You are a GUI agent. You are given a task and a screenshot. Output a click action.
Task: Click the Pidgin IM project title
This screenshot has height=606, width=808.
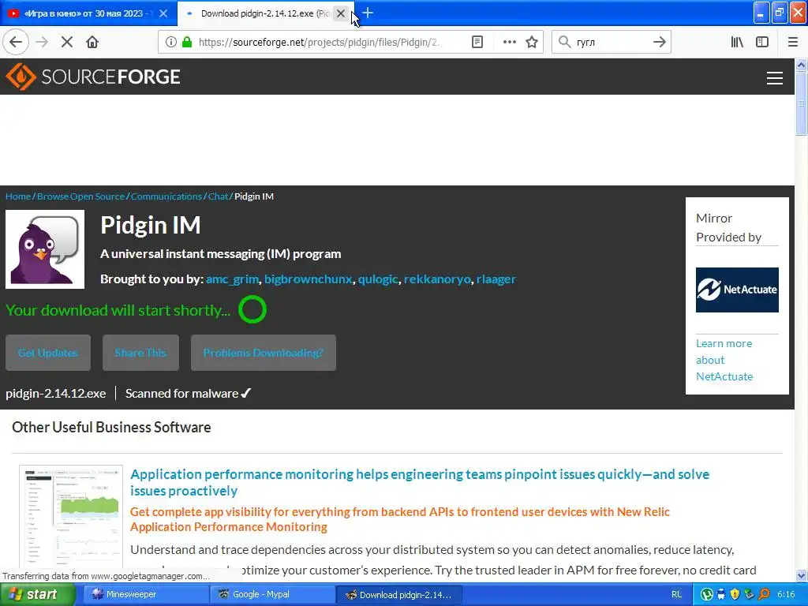151,226
